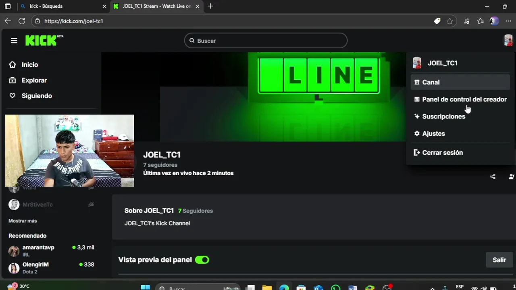Click the green '7 Seguidores' count

click(196, 211)
